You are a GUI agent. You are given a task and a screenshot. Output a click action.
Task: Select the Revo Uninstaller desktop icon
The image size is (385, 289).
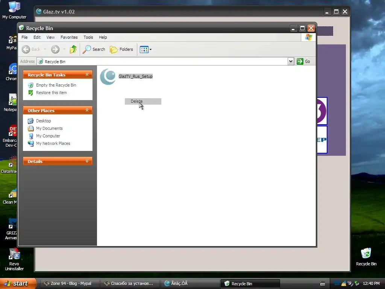(14, 260)
